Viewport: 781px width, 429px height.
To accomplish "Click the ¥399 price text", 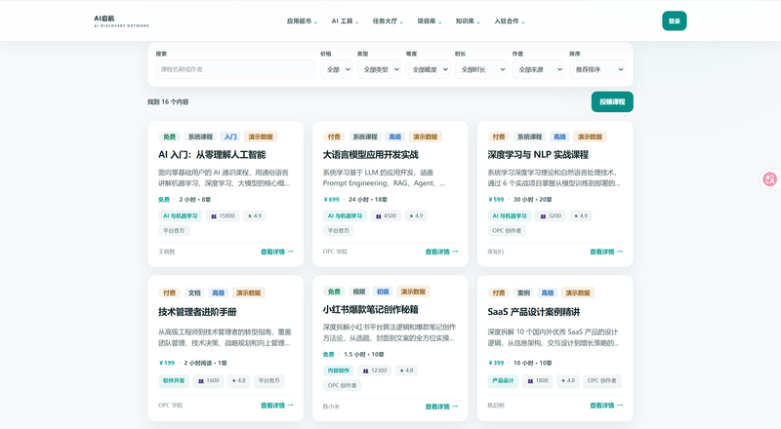I will point(496,363).
